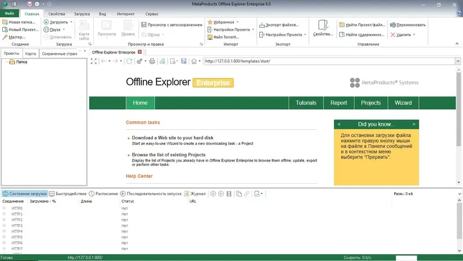463x261 pixels.
Task: Click the film-strip icon in the download panel toolbar
Action: (x=229, y=193)
